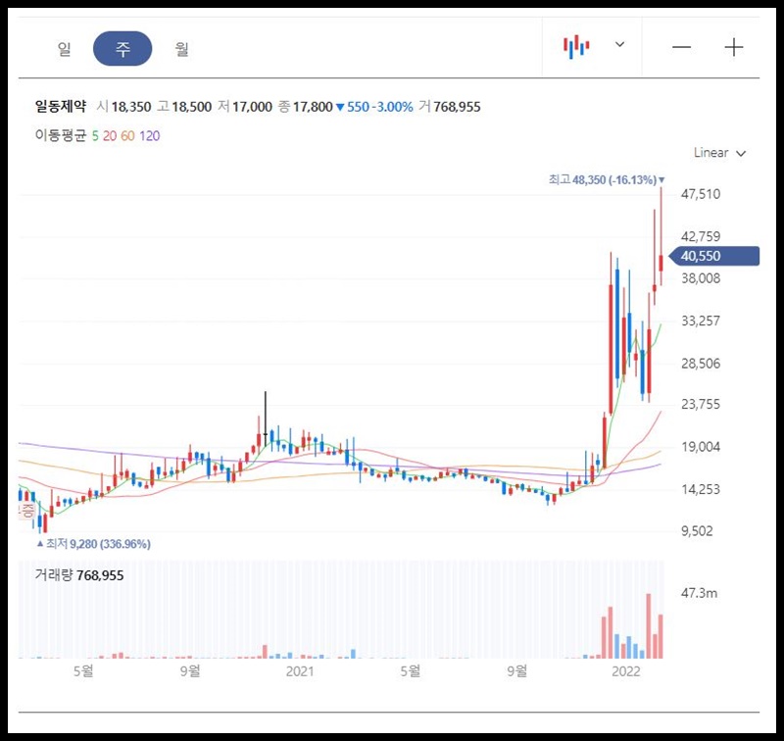Click the 23,755 price axis label

(x=701, y=404)
